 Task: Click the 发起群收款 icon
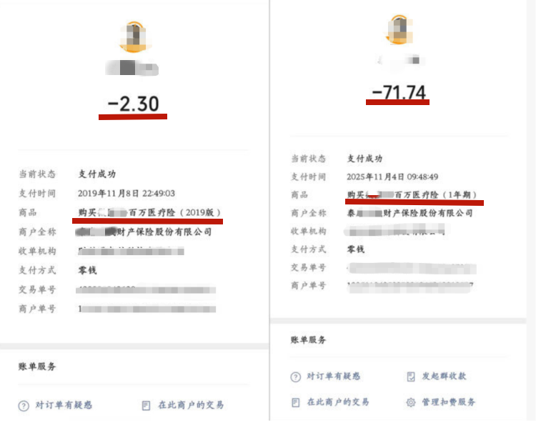pyautogui.click(x=411, y=377)
